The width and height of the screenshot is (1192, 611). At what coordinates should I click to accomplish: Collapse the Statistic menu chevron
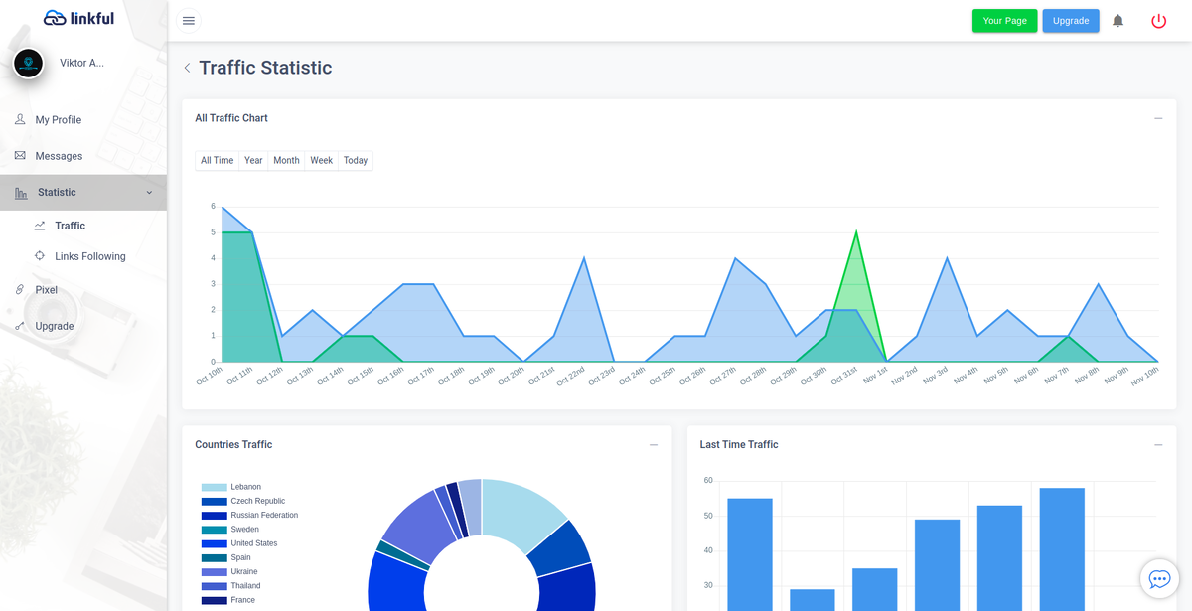[149, 193]
